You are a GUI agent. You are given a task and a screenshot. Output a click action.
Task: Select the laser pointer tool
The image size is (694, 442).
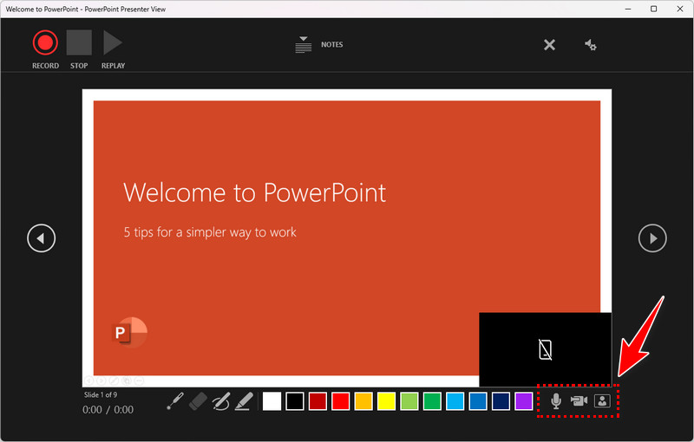point(175,401)
